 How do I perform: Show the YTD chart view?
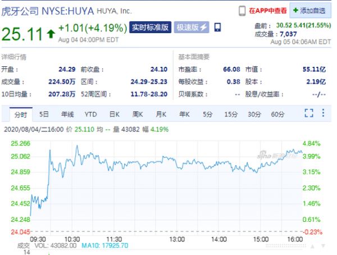pos(91,115)
